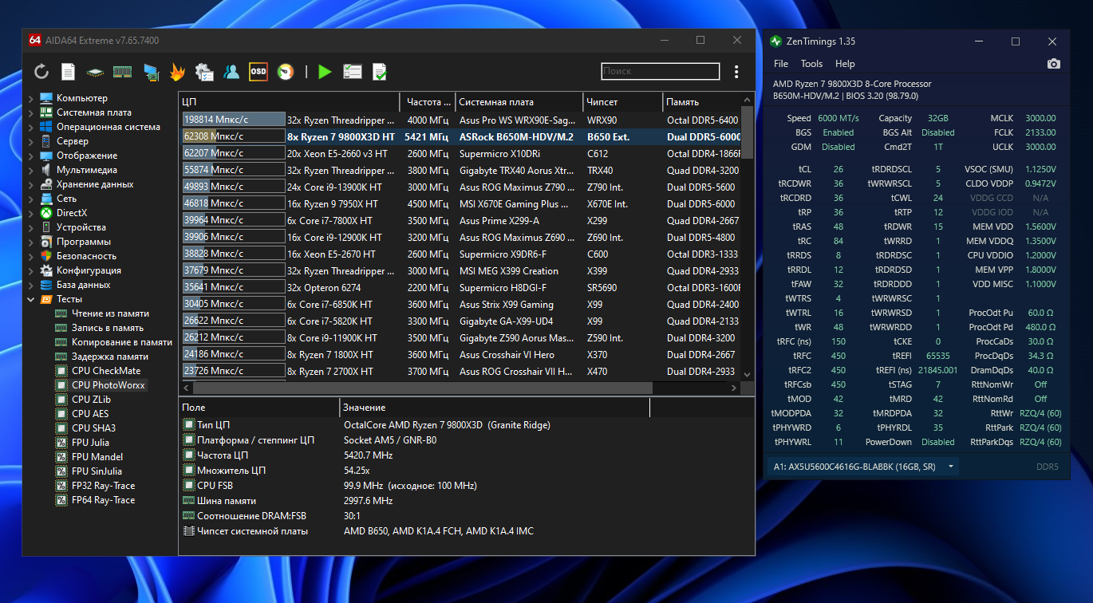Select the Хранение данных drive icon

click(x=46, y=184)
